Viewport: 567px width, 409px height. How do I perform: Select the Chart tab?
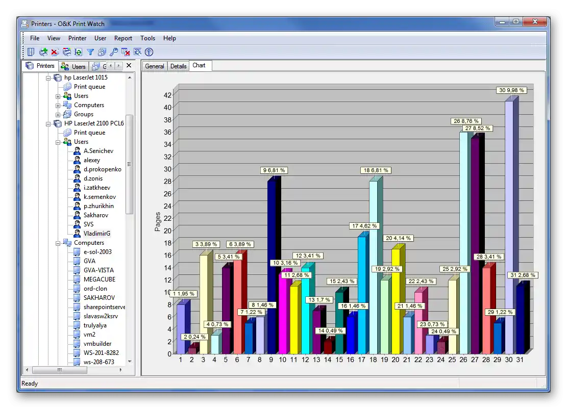click(x=199, y=65)
